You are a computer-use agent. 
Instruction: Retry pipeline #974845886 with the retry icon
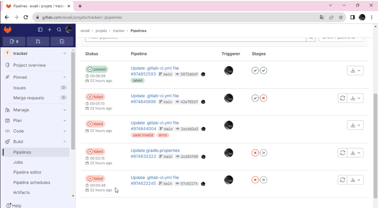(342, 98)
